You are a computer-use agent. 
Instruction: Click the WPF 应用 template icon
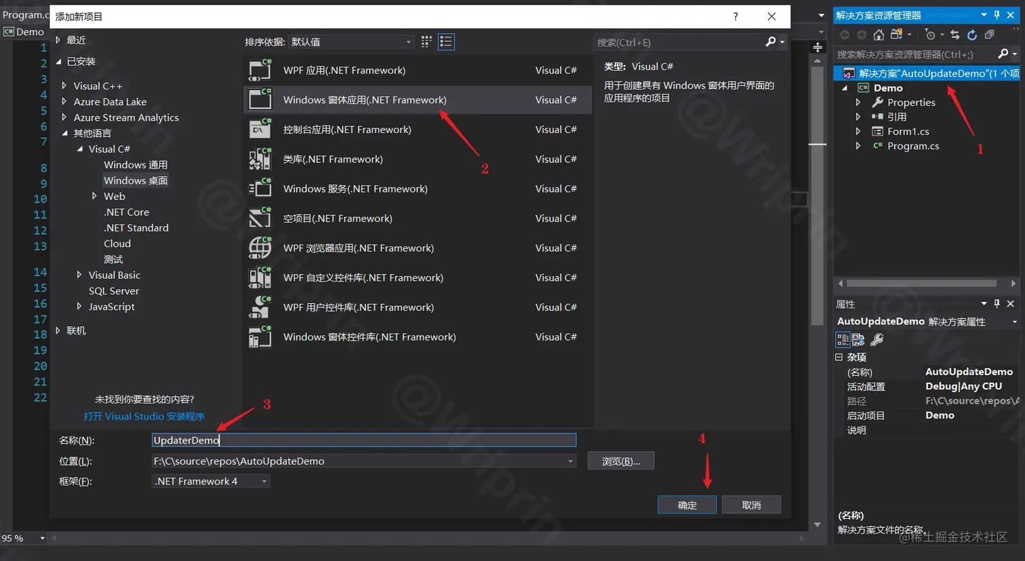click(260, 70)
